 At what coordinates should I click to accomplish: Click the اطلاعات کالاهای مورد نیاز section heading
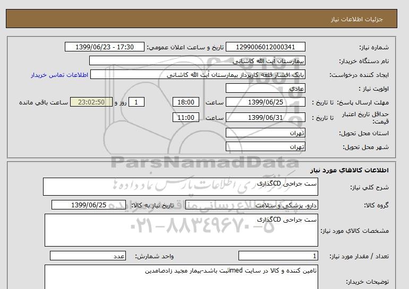(x=350, y=170)
